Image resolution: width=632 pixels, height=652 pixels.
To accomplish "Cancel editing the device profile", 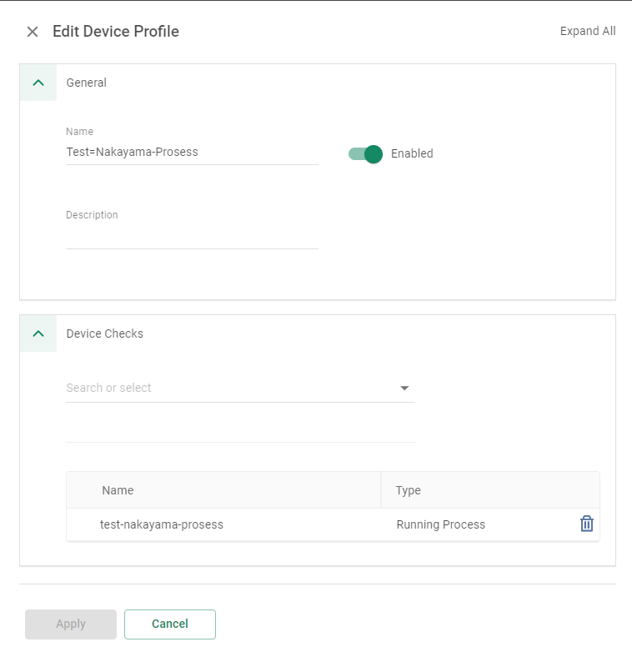I will (170, 624).
